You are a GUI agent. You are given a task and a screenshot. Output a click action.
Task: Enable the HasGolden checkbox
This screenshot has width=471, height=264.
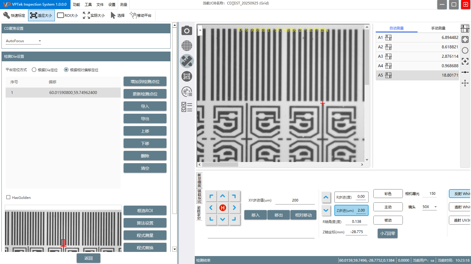(8, 197)
